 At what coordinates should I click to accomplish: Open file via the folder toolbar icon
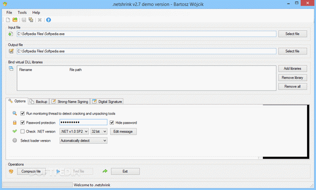pyautogui.click(x=15, y=20)
